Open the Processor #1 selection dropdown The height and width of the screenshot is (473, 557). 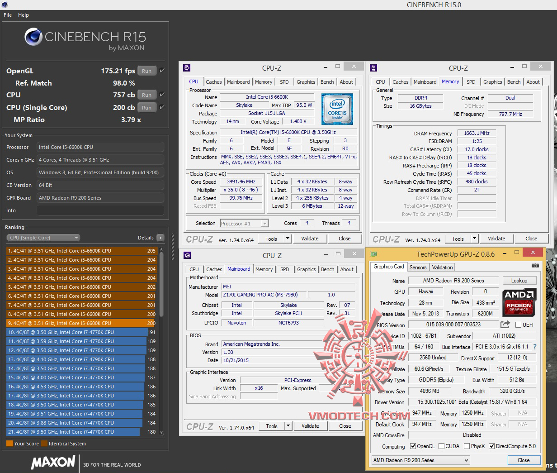click(x=244, y=223)
